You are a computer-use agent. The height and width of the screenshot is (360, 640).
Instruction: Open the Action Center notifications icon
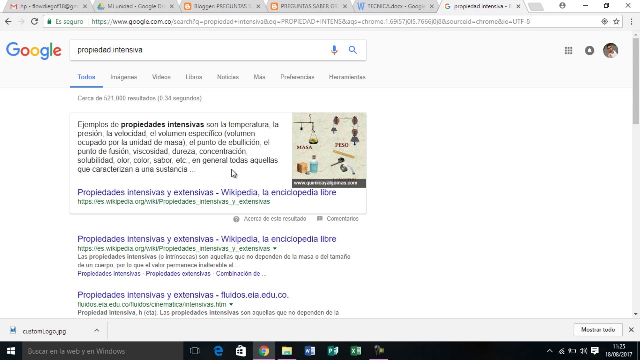595,351
